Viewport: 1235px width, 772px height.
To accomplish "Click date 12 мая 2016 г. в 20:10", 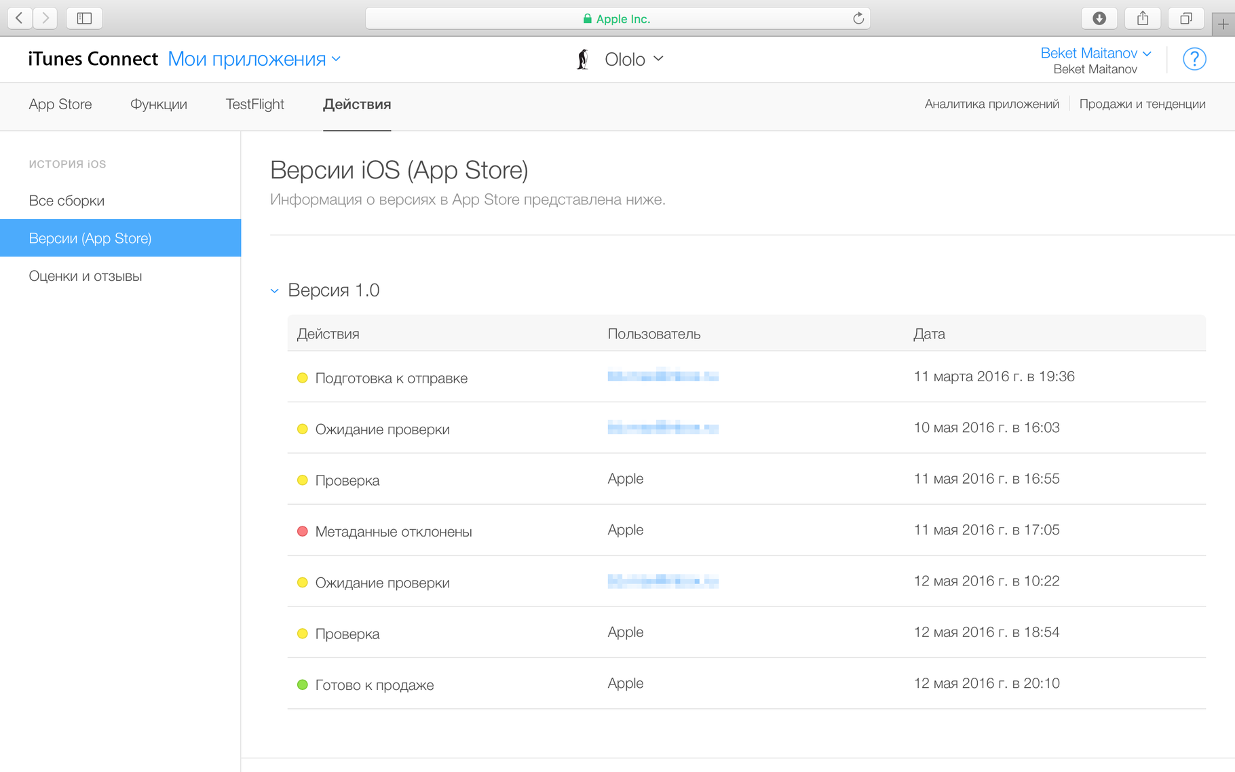I will pos(987,683).
